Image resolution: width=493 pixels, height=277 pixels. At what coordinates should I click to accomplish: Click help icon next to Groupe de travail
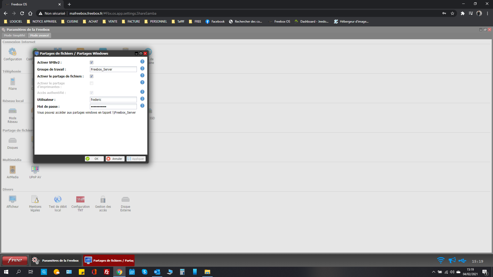142,68
